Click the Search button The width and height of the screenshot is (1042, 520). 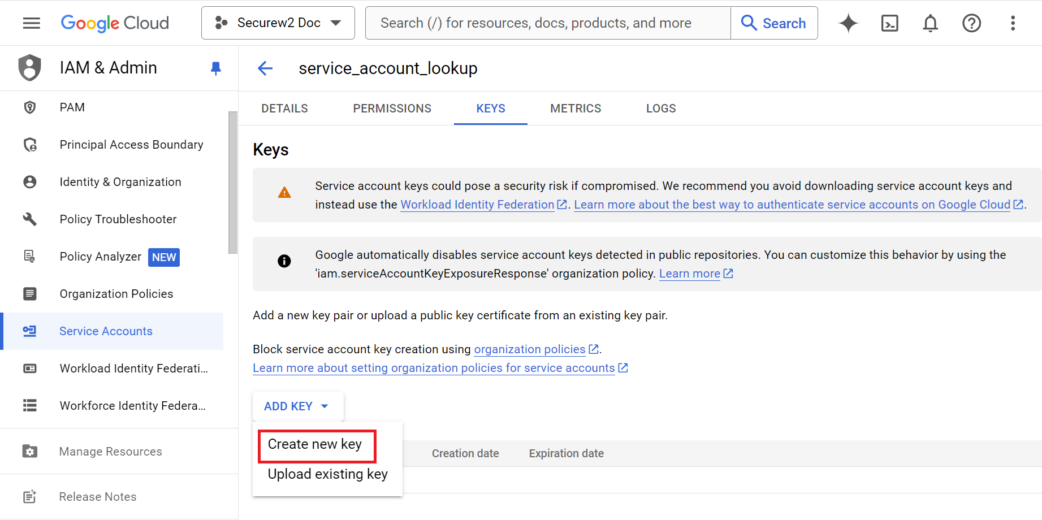(773, 23)
